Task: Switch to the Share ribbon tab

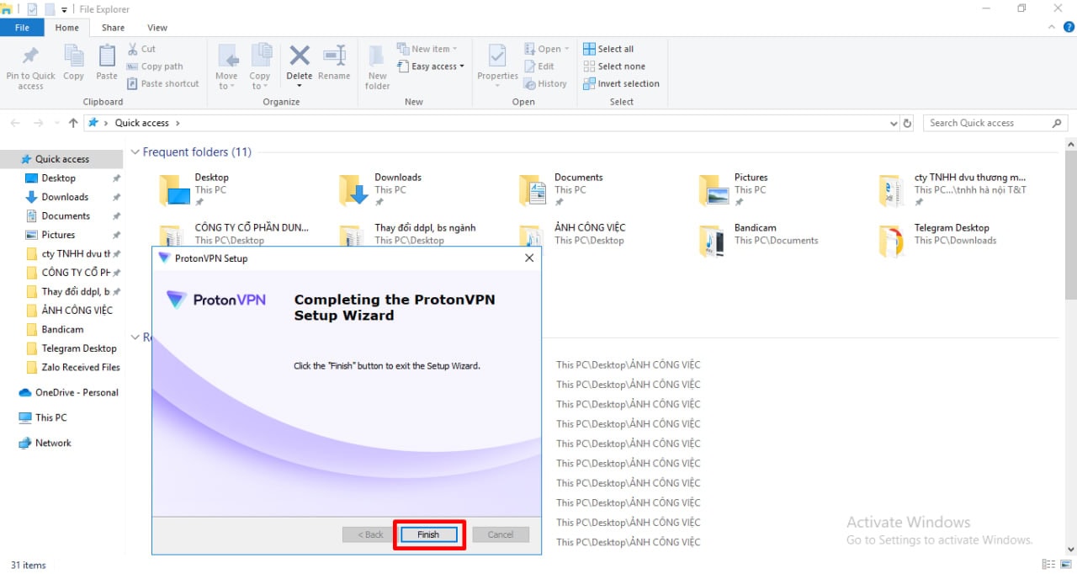Action: tap(113, 28)
